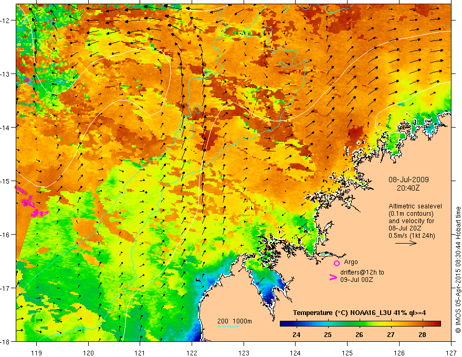The image size is (462, 357).
Task: Click latitude axis label -12
Action: point(5,20)
